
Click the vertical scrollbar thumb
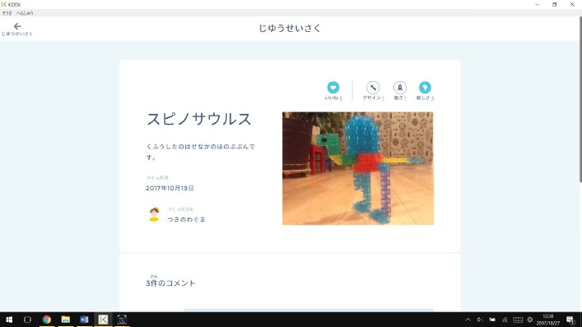(580, 99)
